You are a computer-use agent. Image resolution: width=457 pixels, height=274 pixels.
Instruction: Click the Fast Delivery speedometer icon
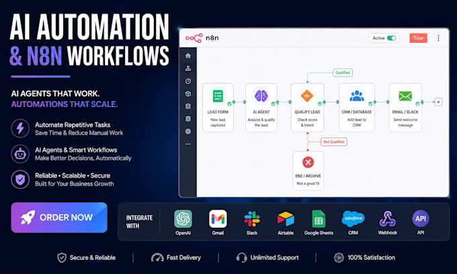157,258
